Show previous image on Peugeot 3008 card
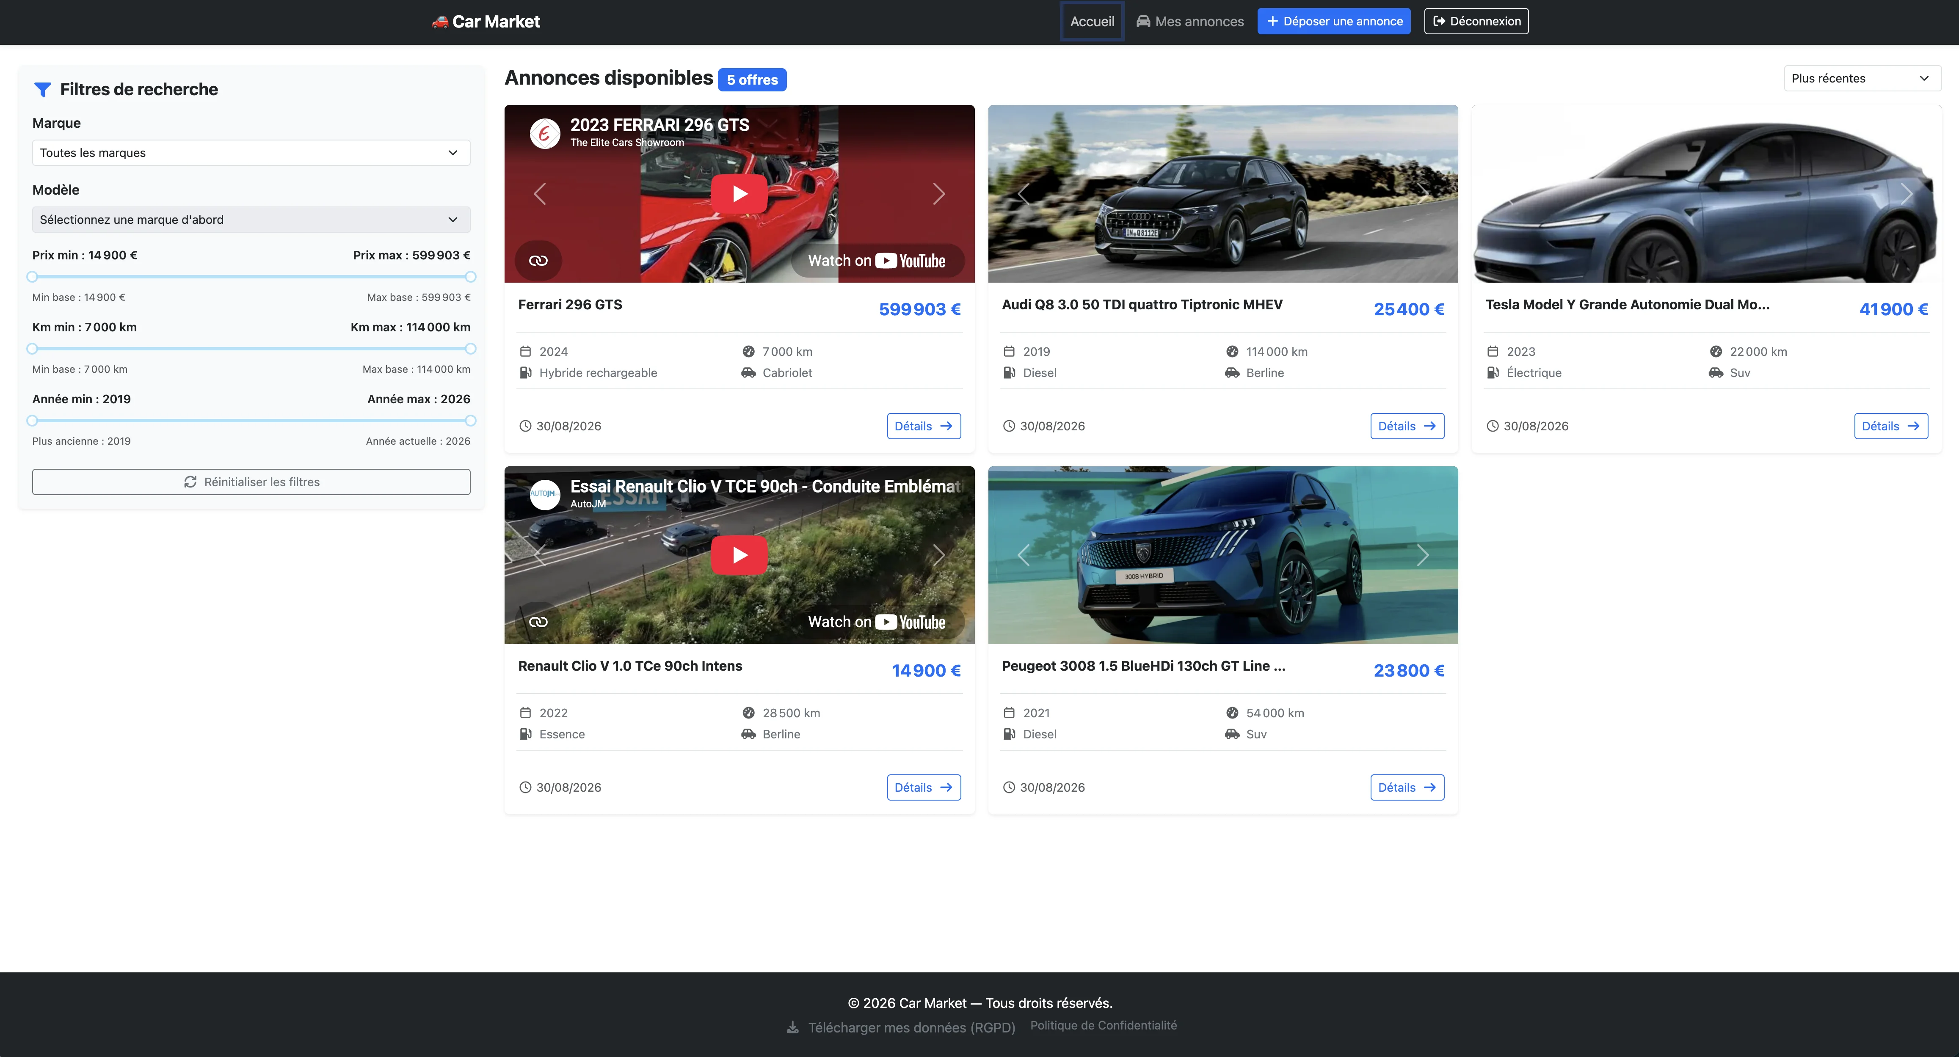Image resolution: width=1959 pixels, height=1057 pixels. click(x=1023, y=555)
